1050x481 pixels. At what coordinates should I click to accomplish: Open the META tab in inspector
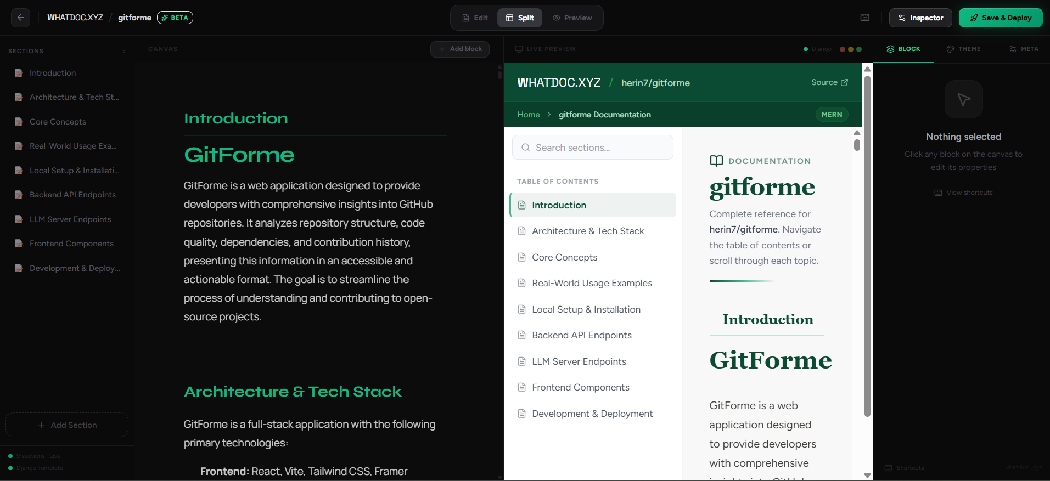click(1024, 49)
